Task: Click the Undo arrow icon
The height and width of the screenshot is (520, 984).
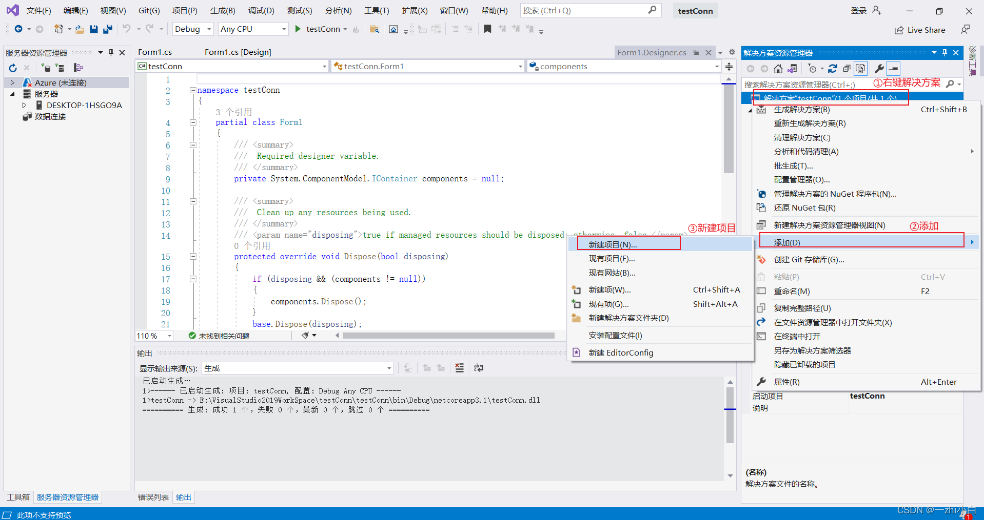Action: 126,29
